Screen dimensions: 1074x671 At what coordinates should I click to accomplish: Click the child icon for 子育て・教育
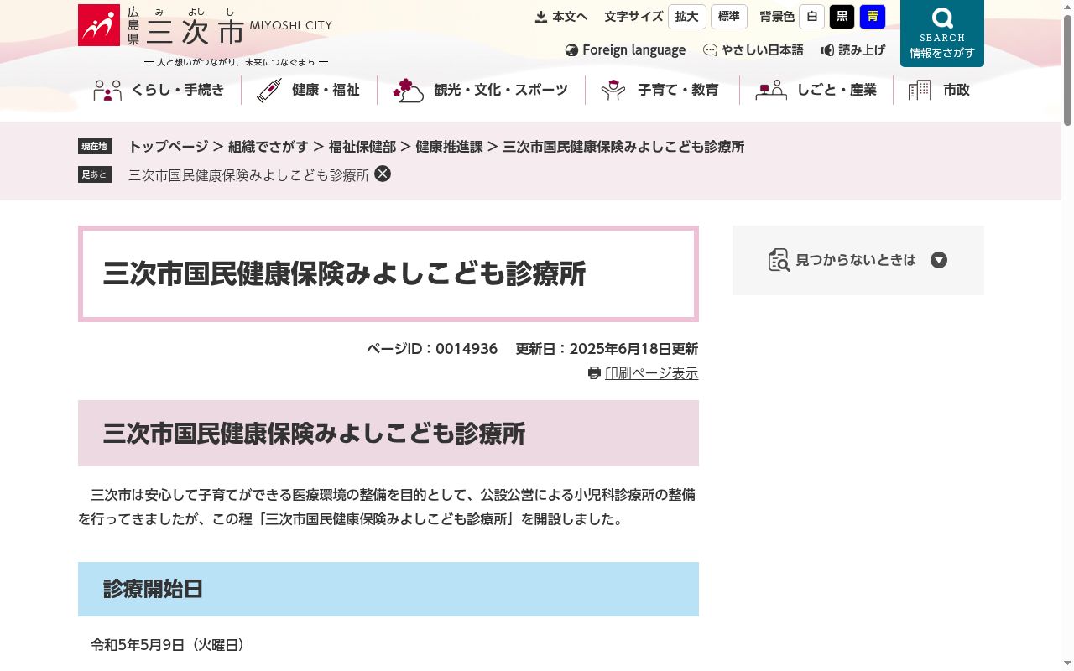click(x=613, y=91)
